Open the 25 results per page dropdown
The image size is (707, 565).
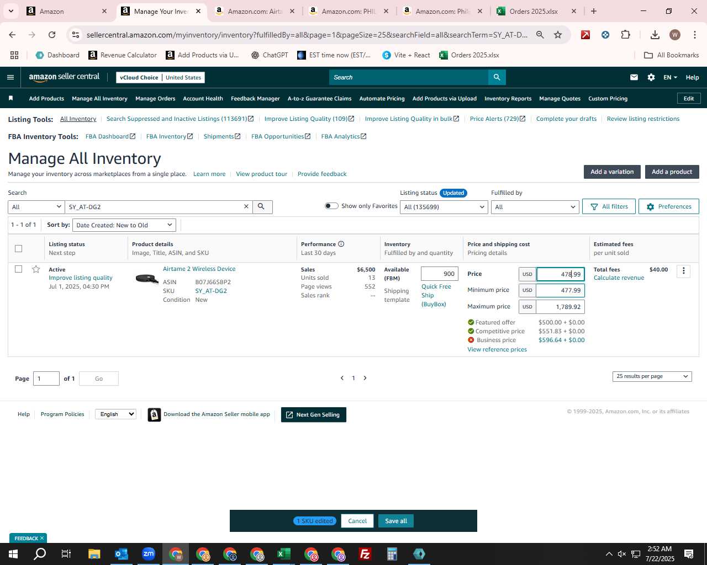click(x=652, y=376)
